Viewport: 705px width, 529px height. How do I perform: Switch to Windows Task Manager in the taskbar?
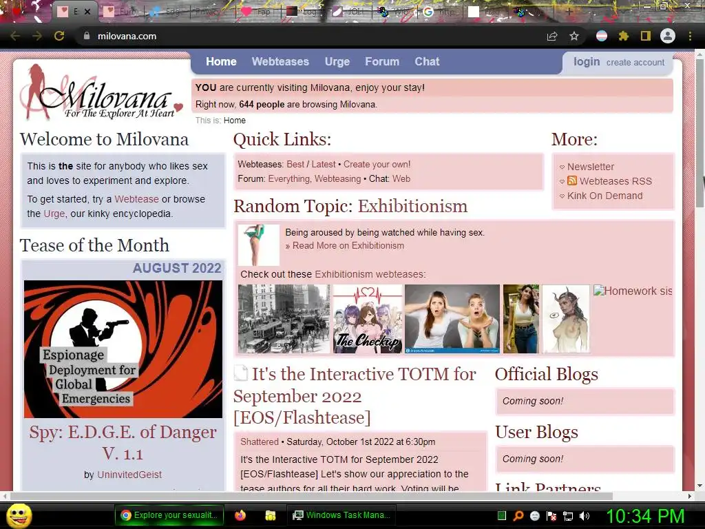click(341, 515)
